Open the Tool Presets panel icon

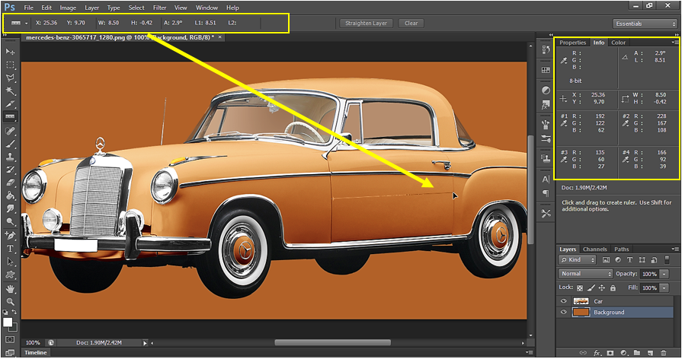pyautogui.click(x=546, y=213)
